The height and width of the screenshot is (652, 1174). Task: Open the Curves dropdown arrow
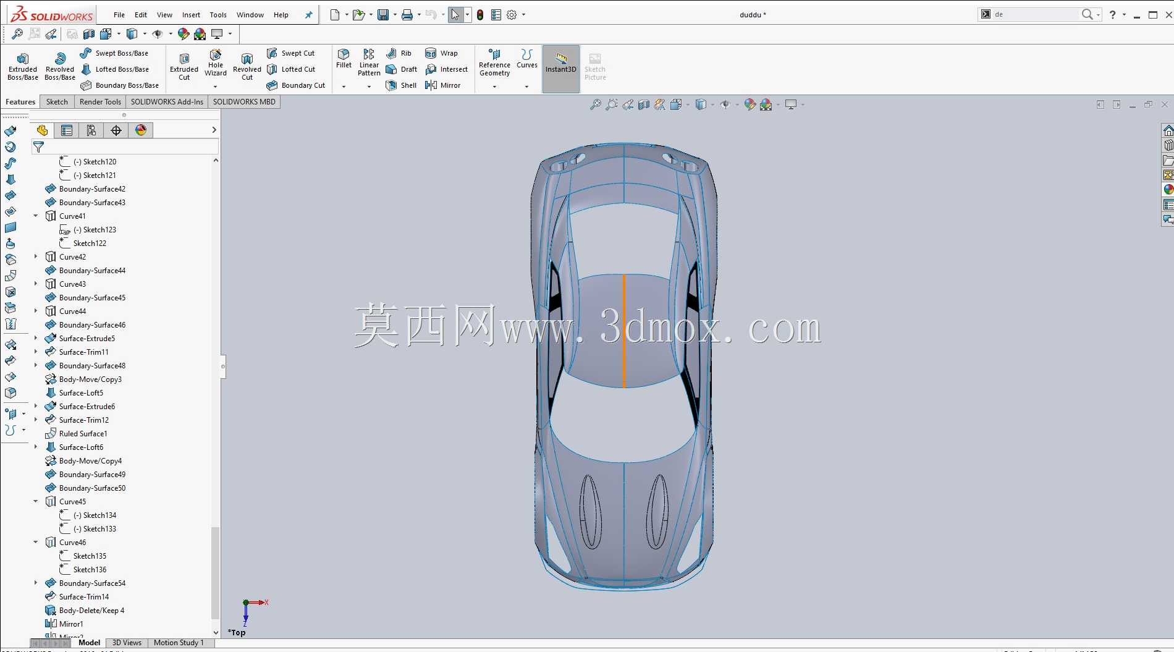click(526, 87)
